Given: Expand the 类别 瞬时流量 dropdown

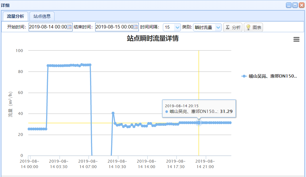Looking at the screenshot, I should click(x=218, y=27).
